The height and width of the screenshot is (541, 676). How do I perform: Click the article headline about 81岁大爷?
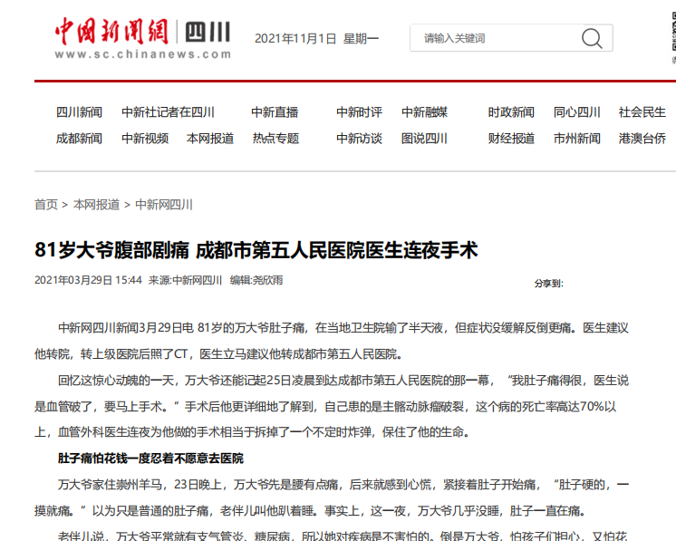256,250
